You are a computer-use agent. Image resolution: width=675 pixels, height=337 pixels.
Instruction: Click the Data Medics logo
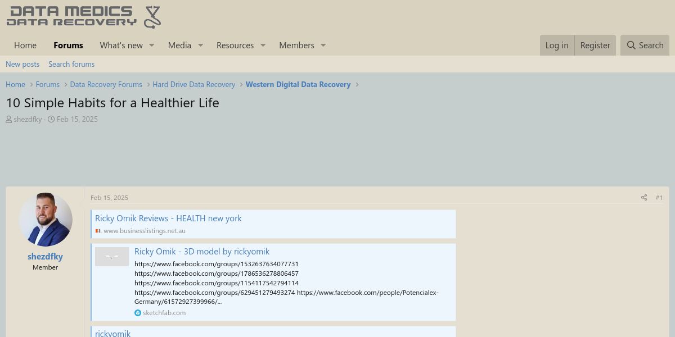(83, 17)
